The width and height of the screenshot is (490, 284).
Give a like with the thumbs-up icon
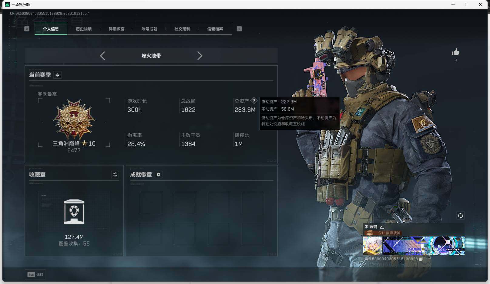coord(455,52)
